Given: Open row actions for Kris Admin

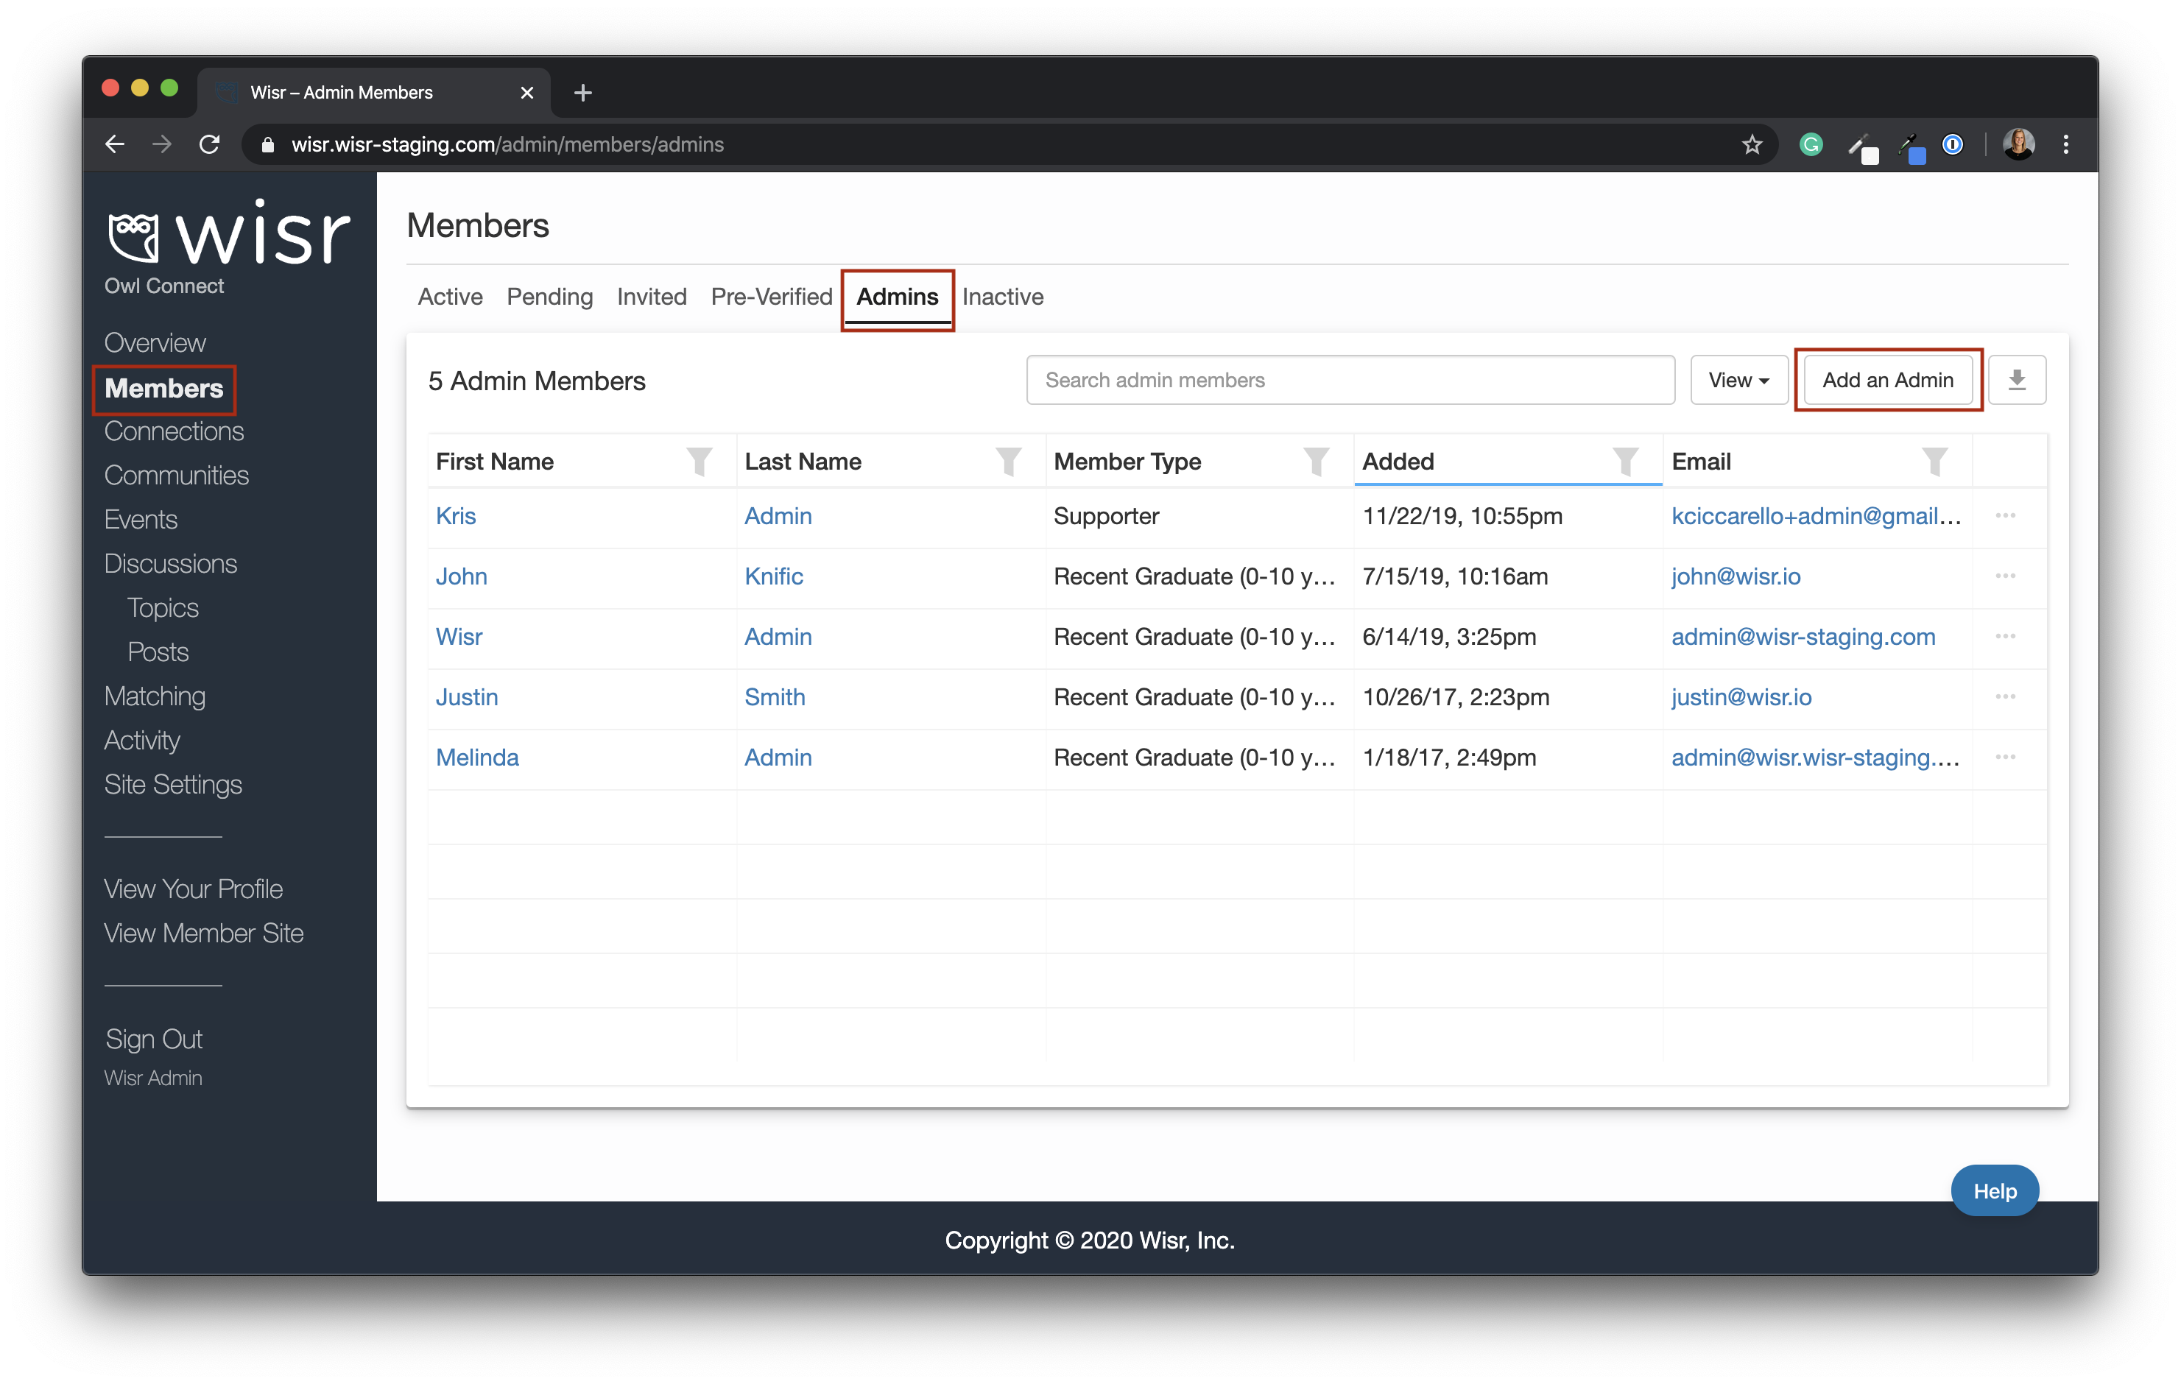Looking at the screenshot, I should [x=2005, y=516].
